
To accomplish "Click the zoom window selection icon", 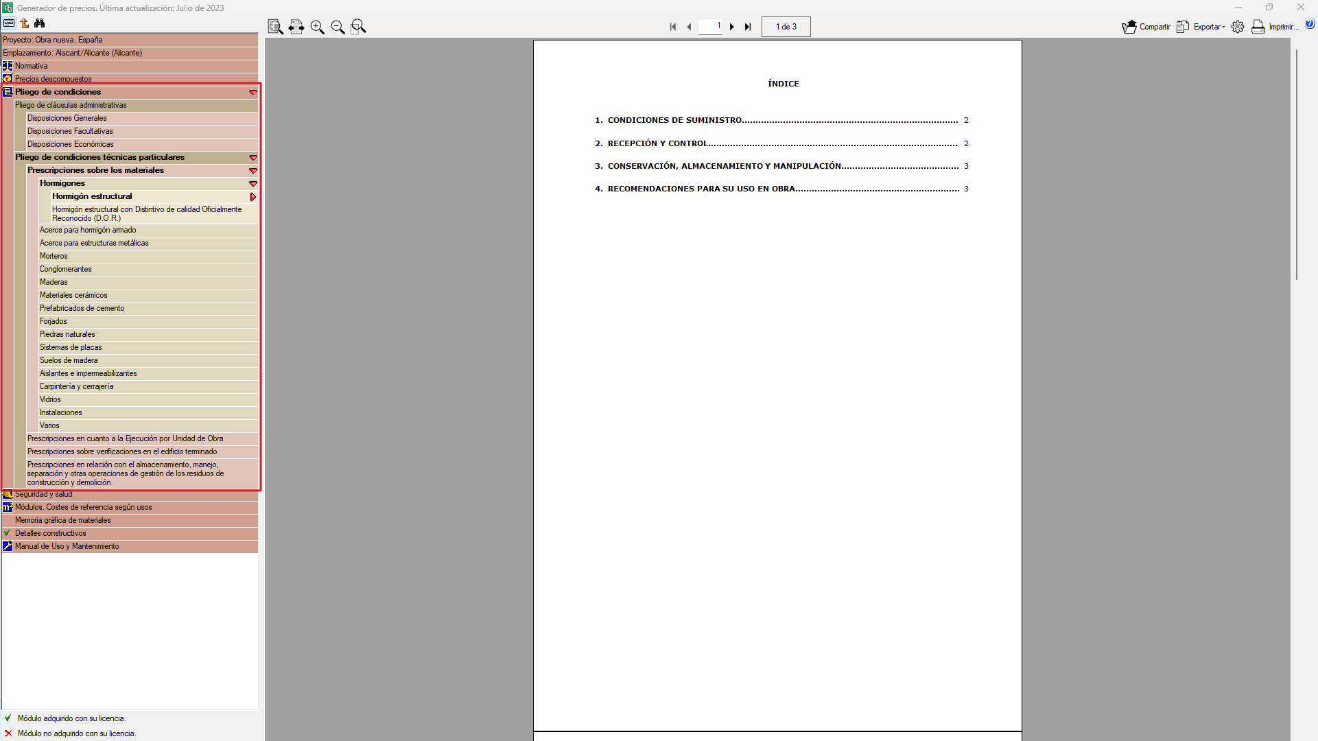I will (358, 27).
